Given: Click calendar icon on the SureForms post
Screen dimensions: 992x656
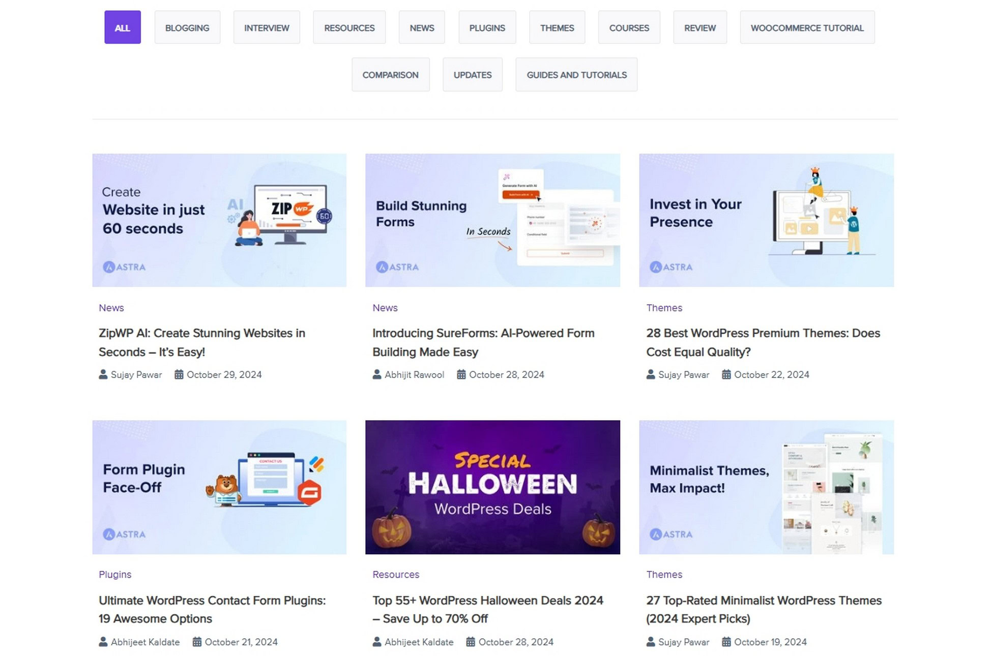Looking at the screenshot, I should 461,375.
